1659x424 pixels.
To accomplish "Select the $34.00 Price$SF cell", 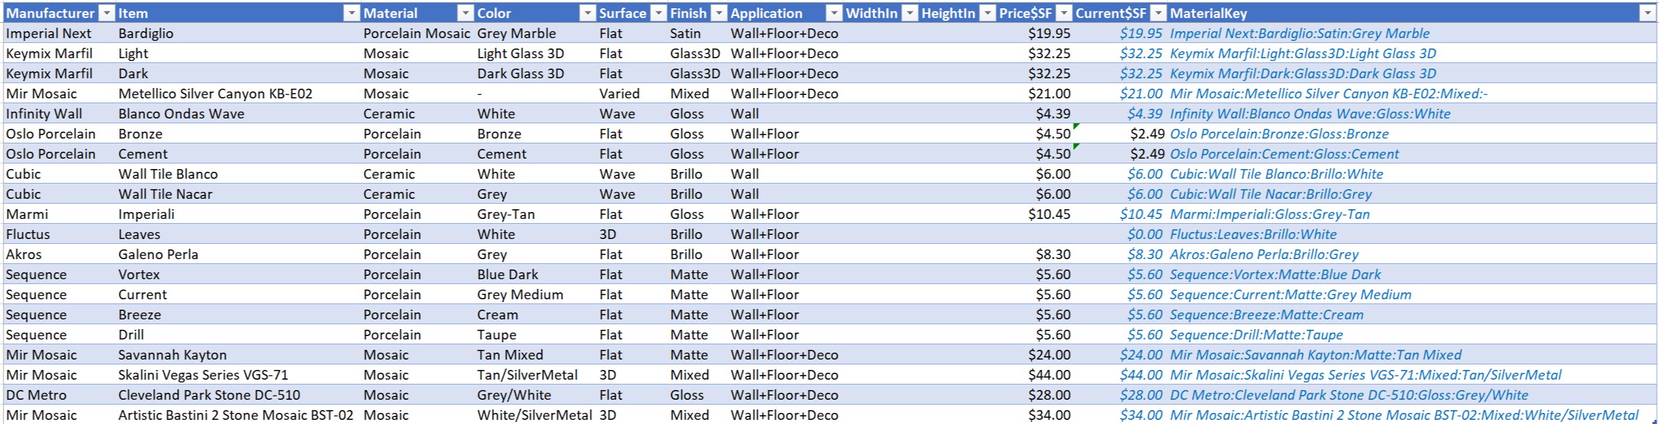I will pos(1034,414).
